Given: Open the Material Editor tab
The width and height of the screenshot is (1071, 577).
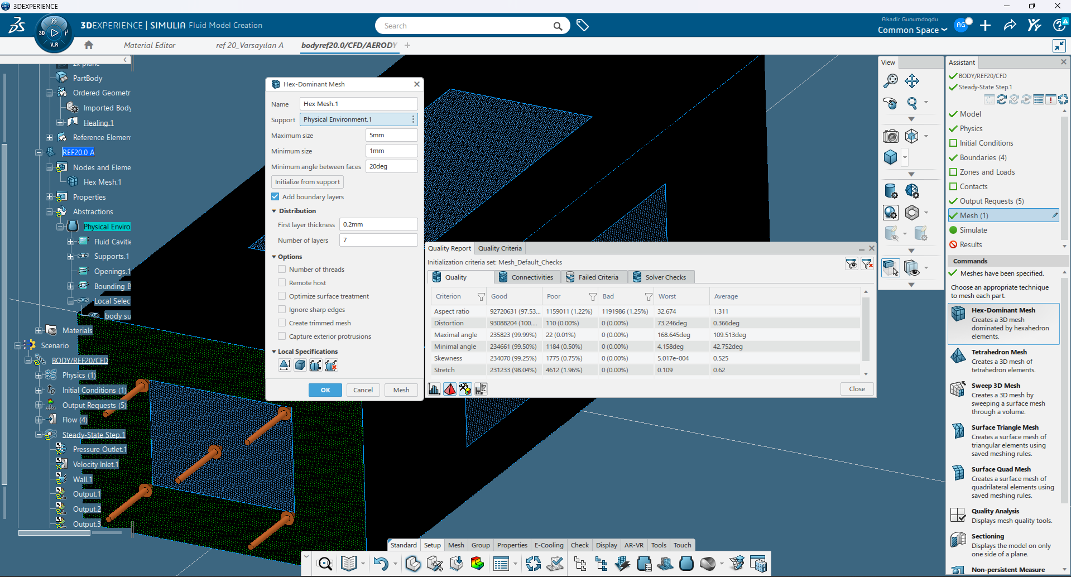Looking at the screenshot, I should (150, 45).
